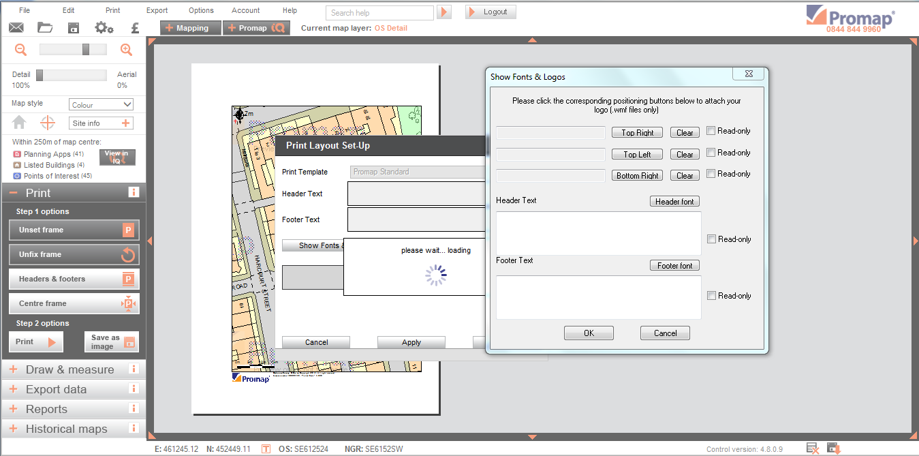Click the crosshair centre-map icon
This screenshot has width=919, height=456.
(47, 123)
